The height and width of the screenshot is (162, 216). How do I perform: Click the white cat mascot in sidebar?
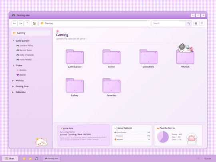[x=41, y=142]
